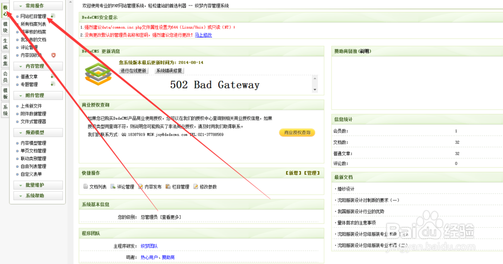Open 普通文章 in the sidebar
Image resolution: width=503 pixels, height=264 pixels.
pos(29,76)
